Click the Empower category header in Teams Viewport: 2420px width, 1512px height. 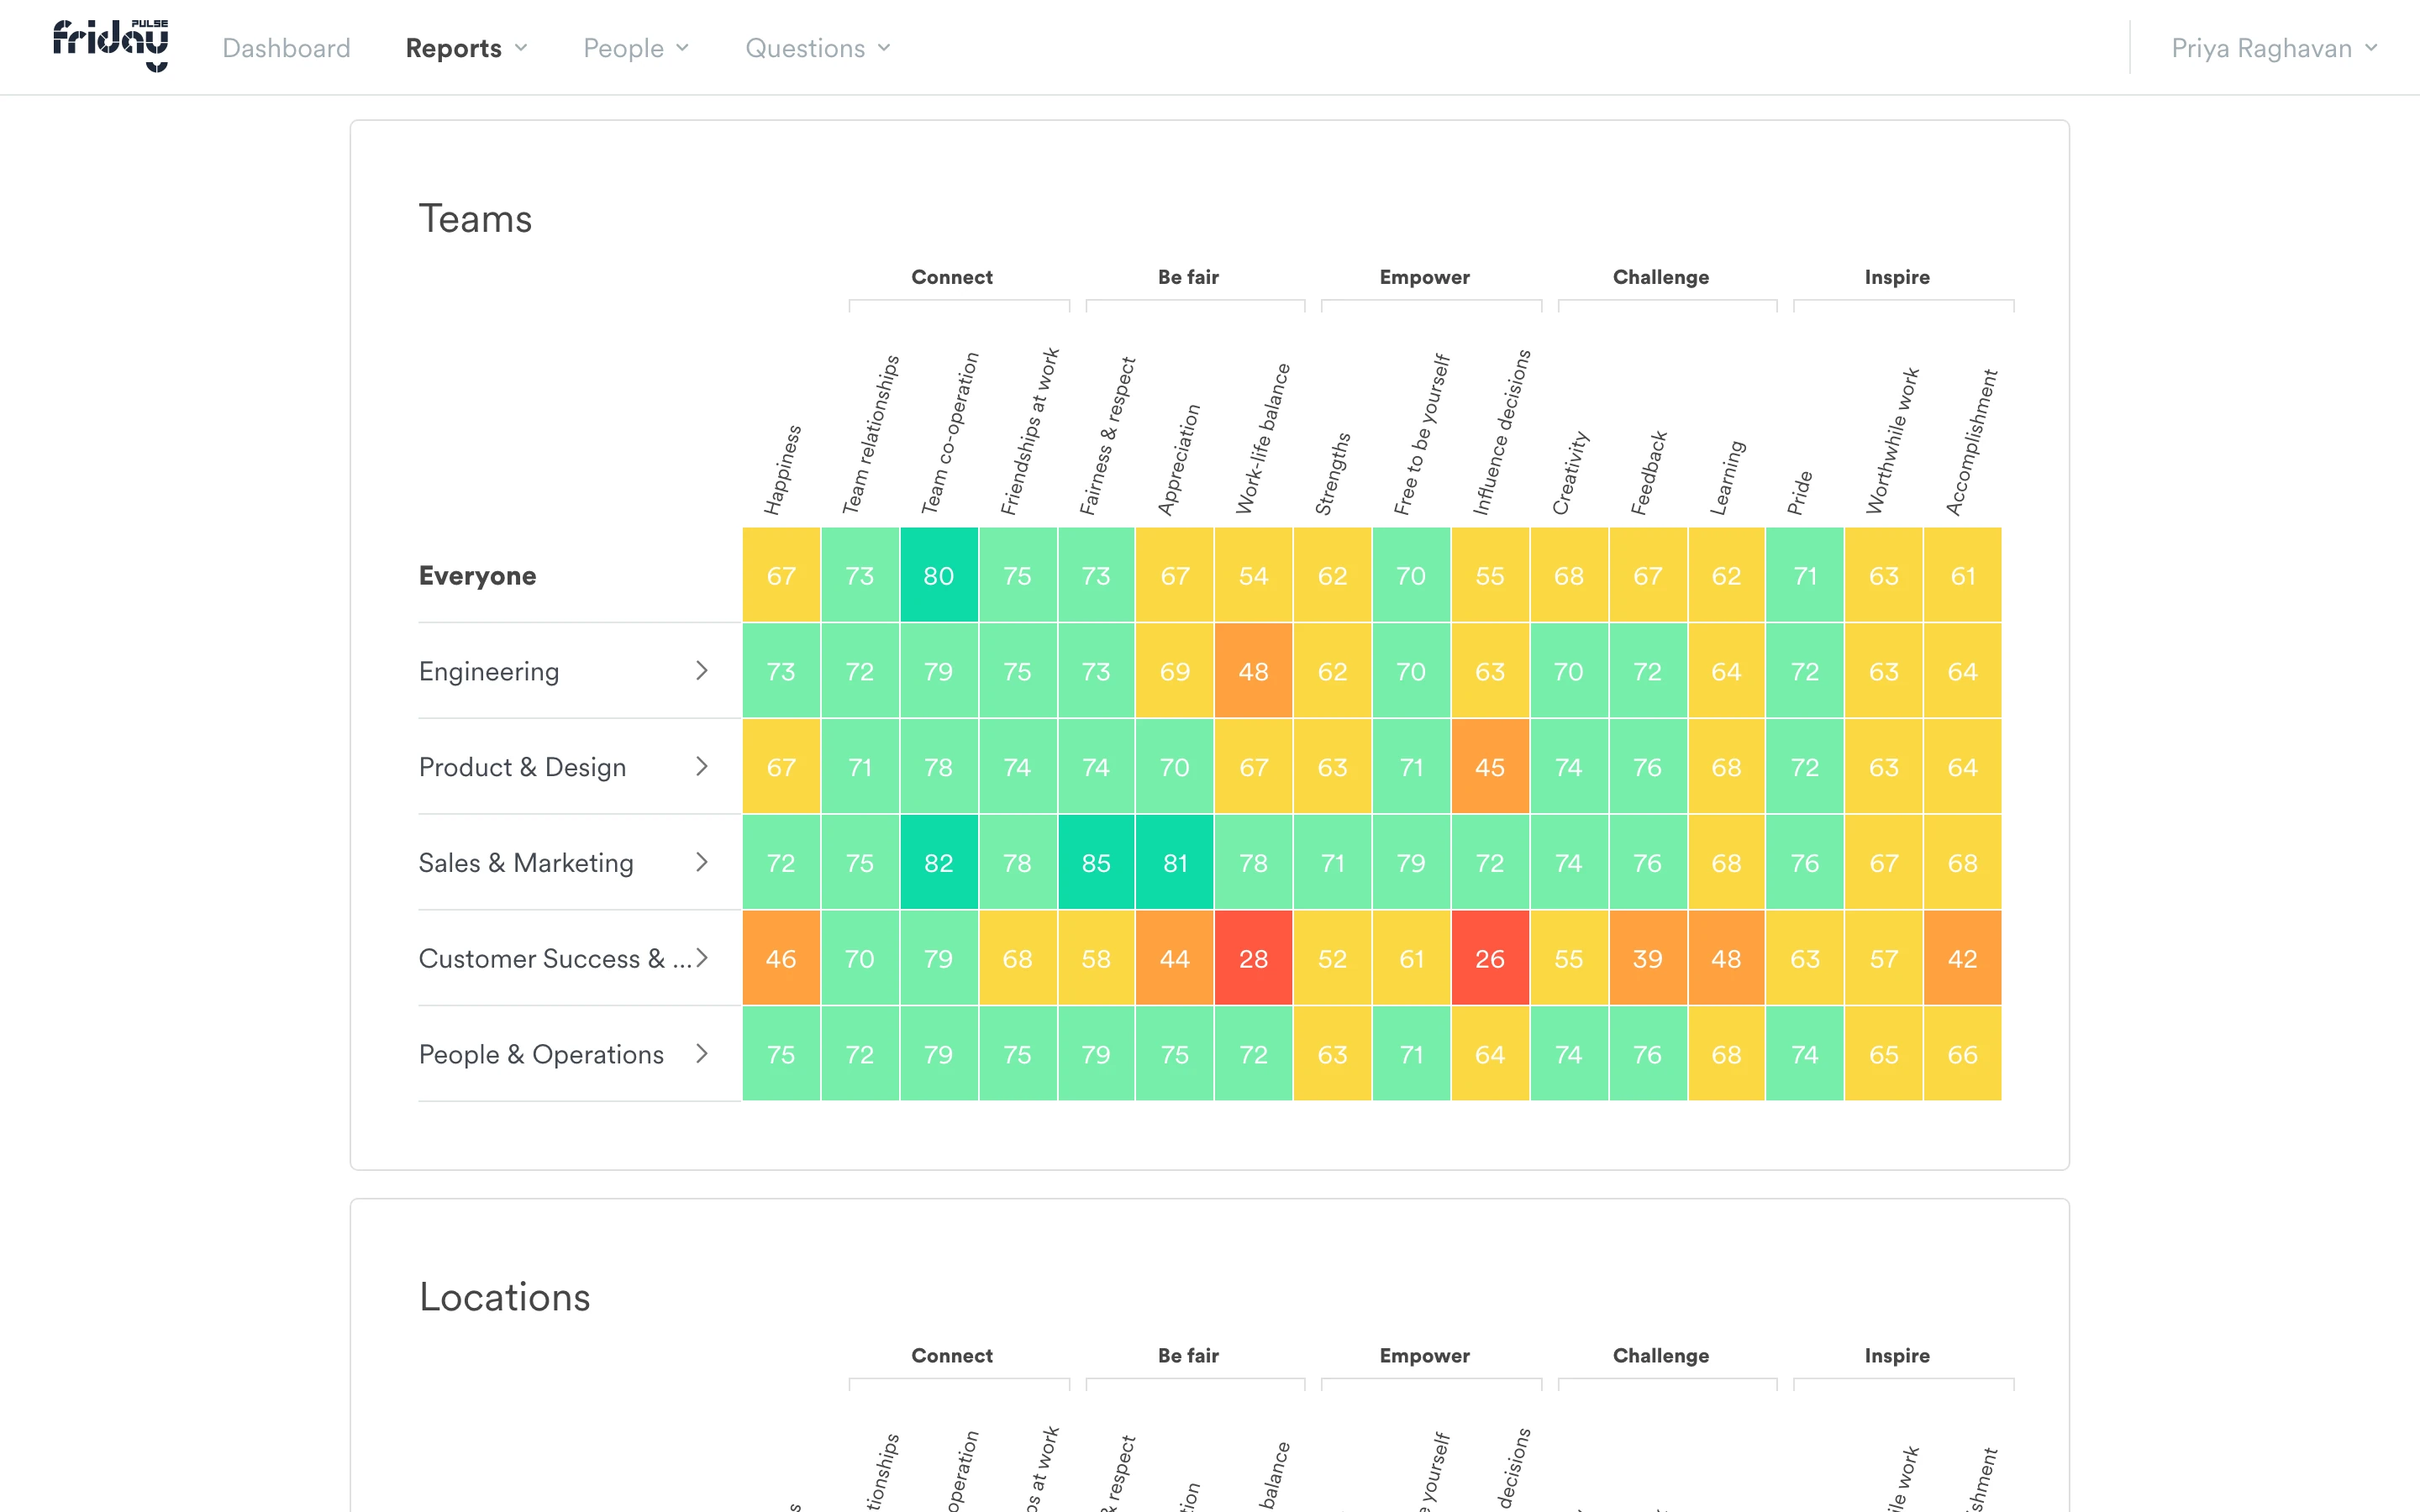(1424, 277)
